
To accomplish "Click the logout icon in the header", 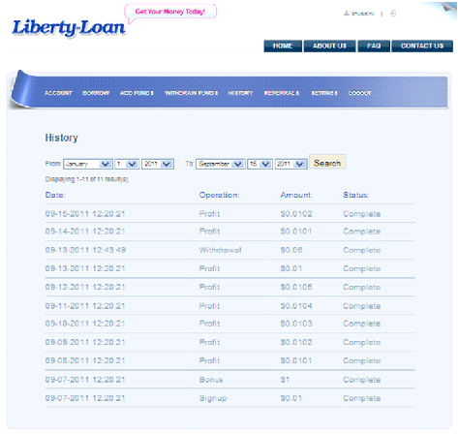I will click(393, 14).
